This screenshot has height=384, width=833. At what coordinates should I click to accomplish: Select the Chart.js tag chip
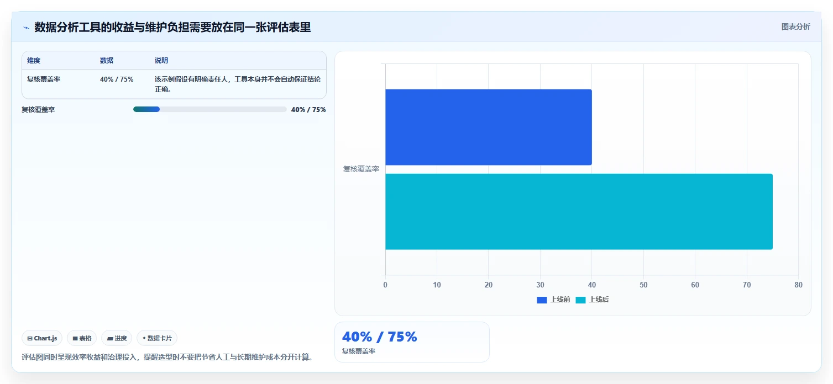pos(42,338)
